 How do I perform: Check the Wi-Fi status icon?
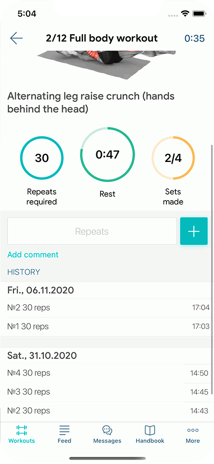coord(185,14)
